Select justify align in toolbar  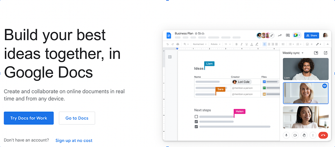coord(277,44)
